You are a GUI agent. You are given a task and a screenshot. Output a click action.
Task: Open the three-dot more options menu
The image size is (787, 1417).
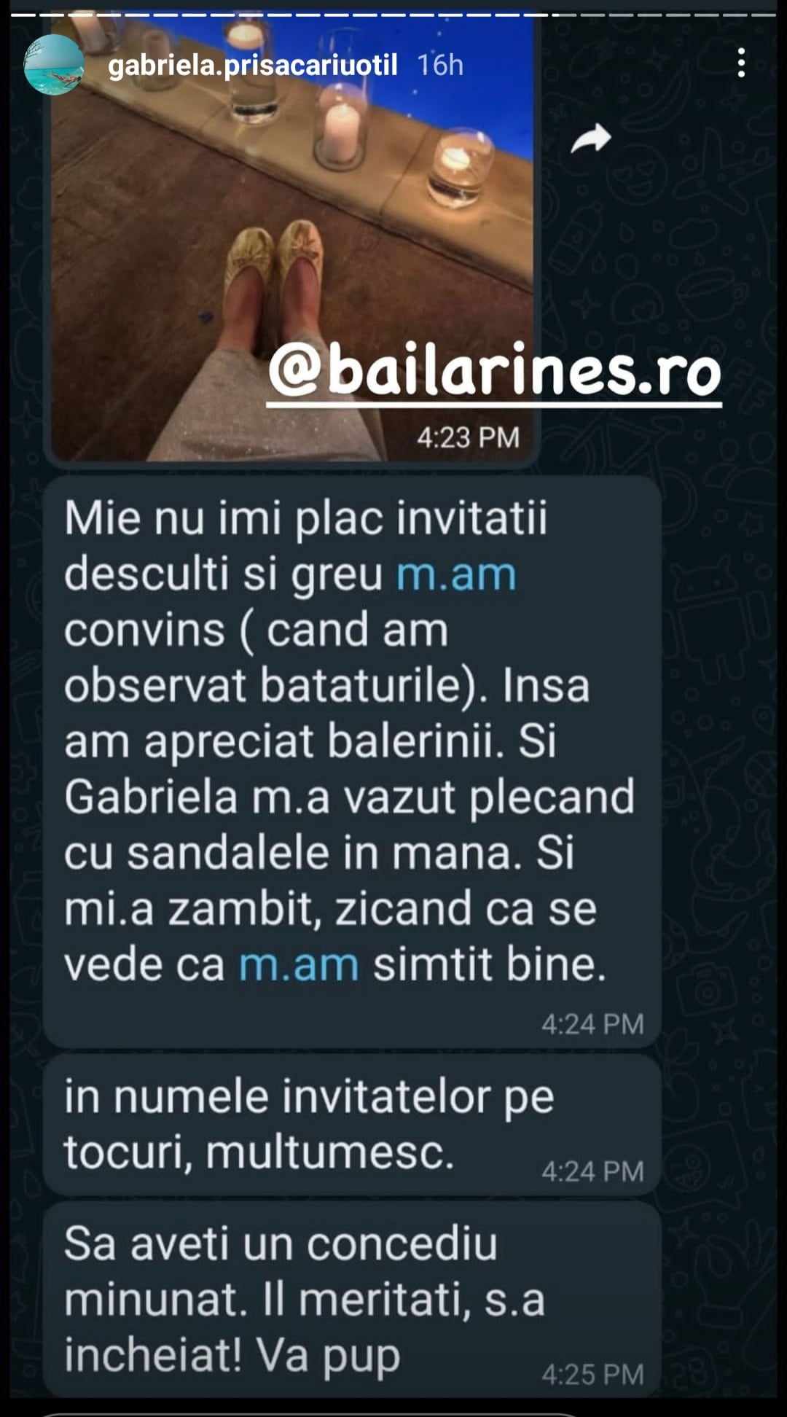pyautogui.click(x=741, y=63)
